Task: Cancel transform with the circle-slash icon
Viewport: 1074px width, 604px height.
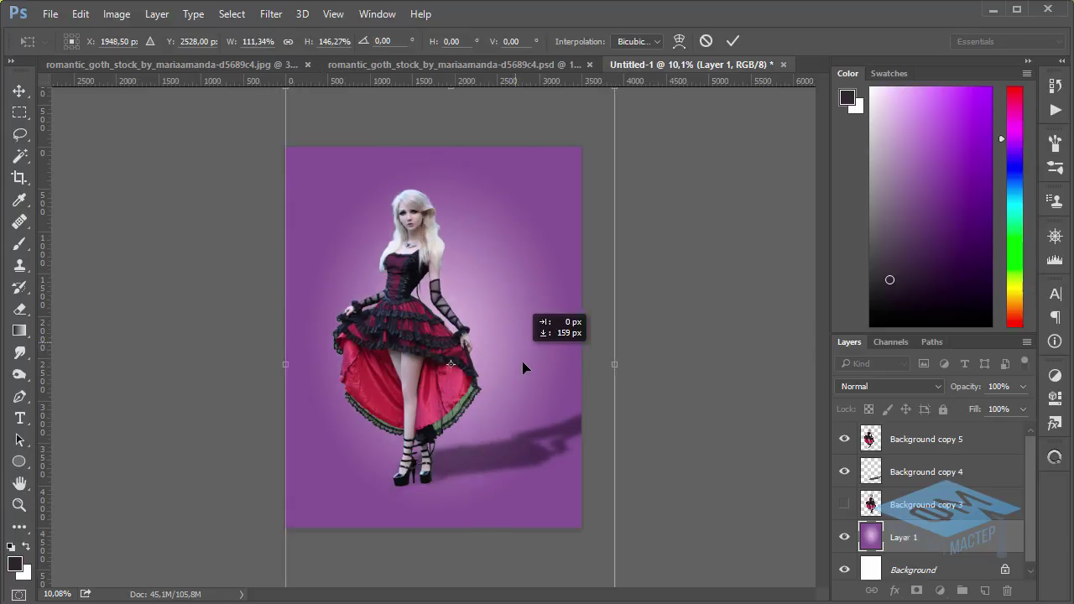Action: click(706, 41)
